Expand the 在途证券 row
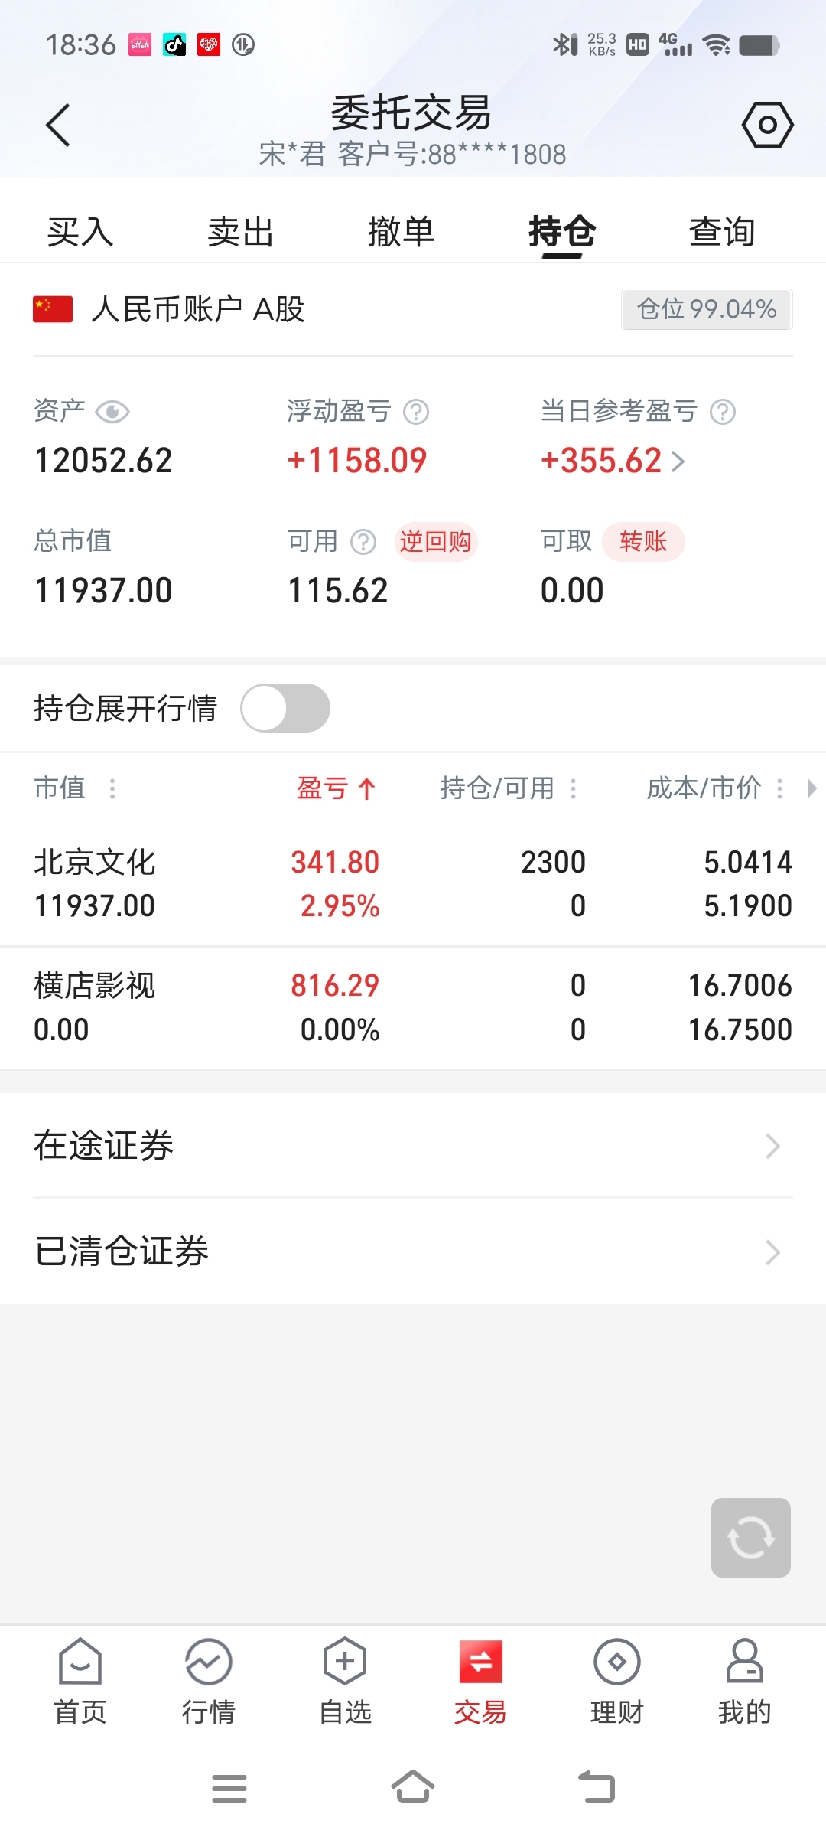 pyautogui.click(x=413, y=1146)
